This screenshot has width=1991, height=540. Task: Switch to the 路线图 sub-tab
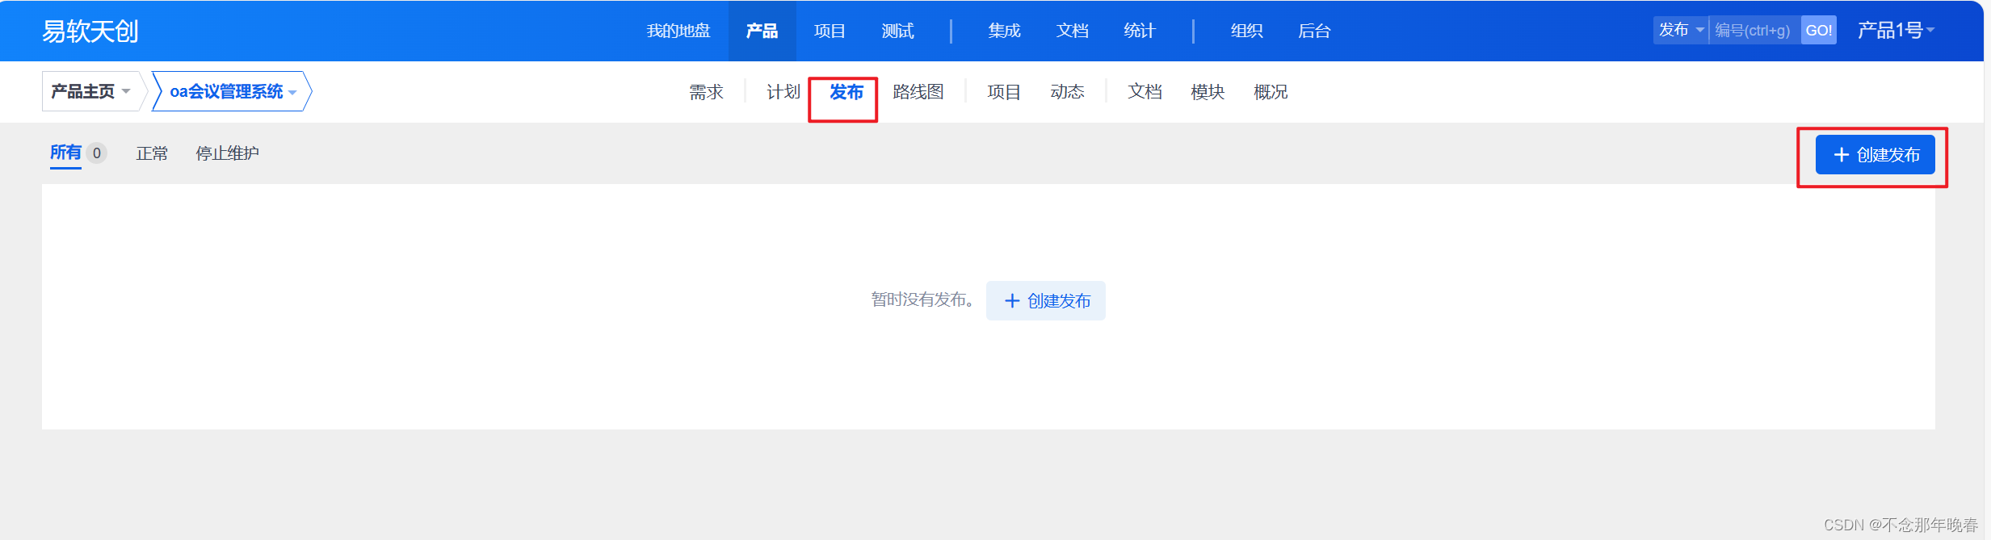click(x=918, y=92)
